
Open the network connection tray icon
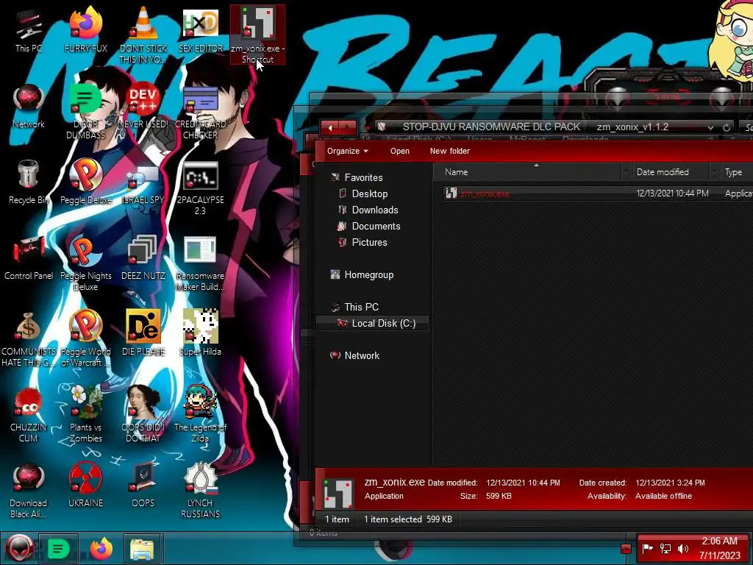tap(665, 548)
